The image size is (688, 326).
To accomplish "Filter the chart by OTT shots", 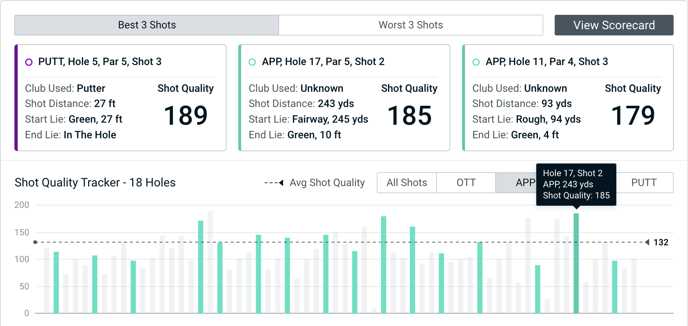I will [466, 183].
